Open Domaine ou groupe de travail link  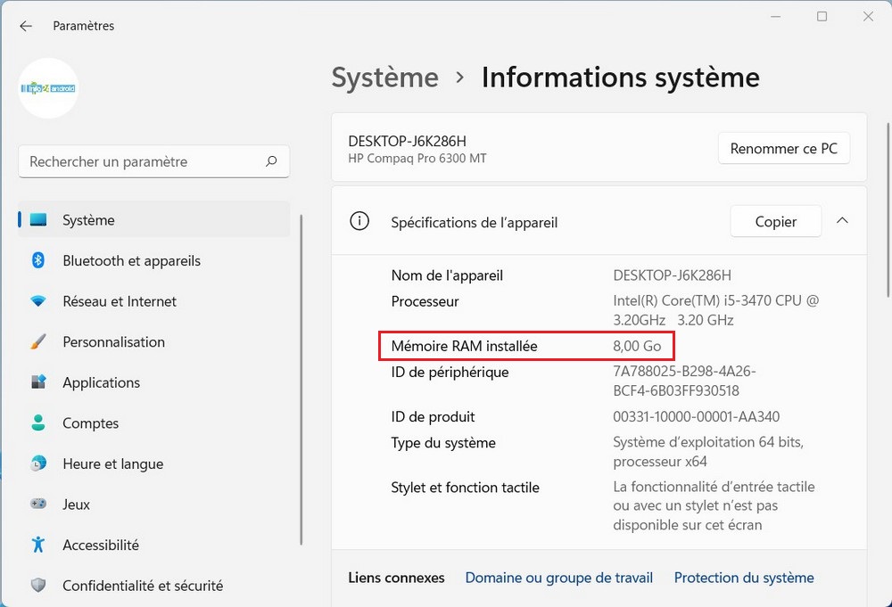[x=558, y=578]
